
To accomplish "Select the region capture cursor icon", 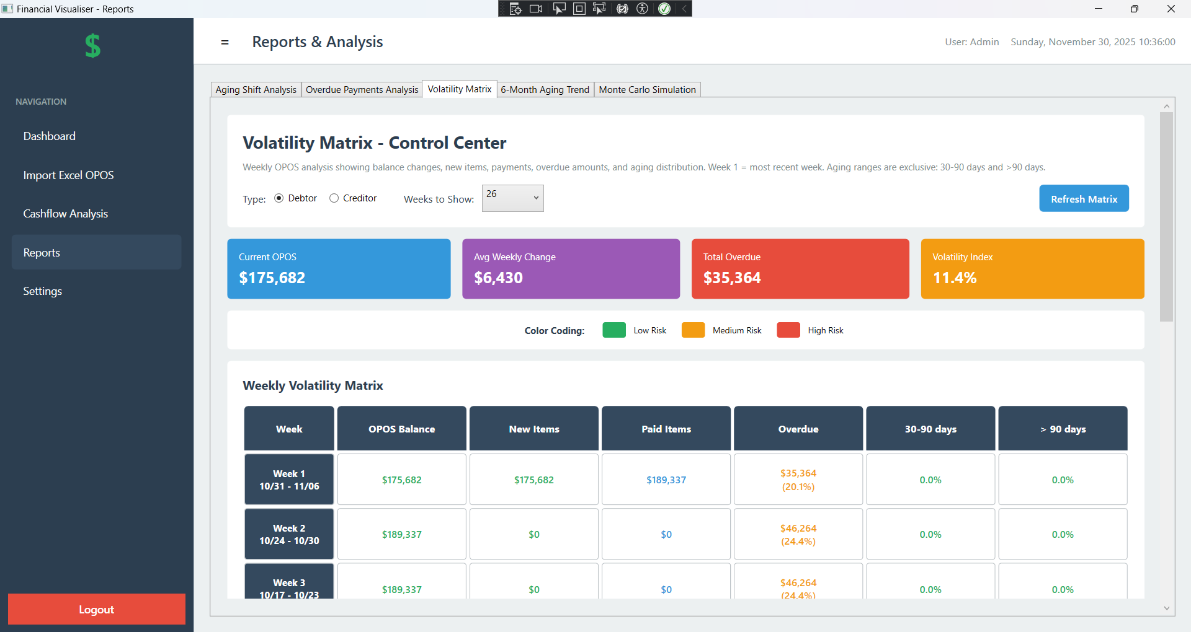I will 560,8.
